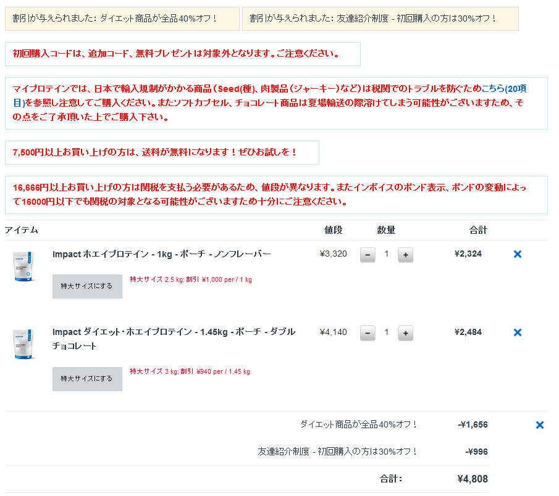Remove Impact ダイエット・ホエイプロテイン item with X icon
The width and height of the screenshot is (559, 496).
pyautogui.click(x=517, y=333)
